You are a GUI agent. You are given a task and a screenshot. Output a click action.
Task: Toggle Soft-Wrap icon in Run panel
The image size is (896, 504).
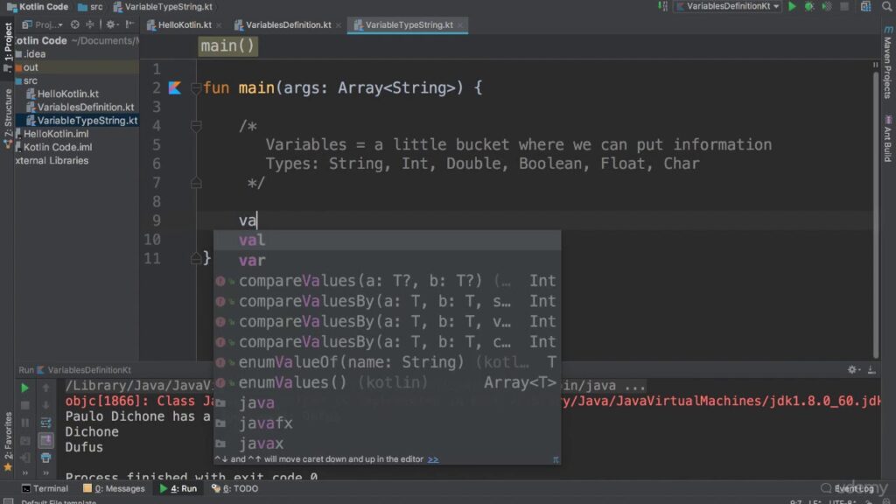[45, 423]
